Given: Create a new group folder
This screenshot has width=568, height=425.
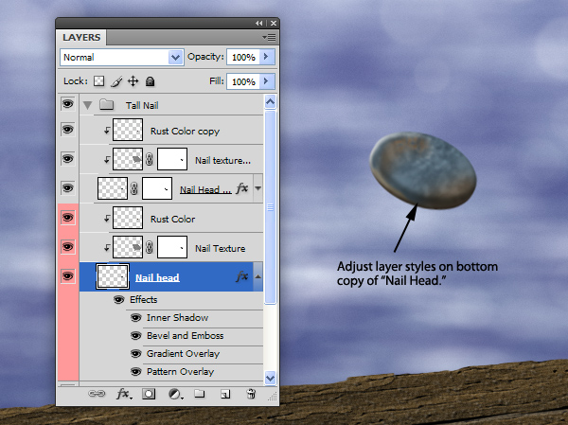Looking at the screenshot, I should 199,394.
